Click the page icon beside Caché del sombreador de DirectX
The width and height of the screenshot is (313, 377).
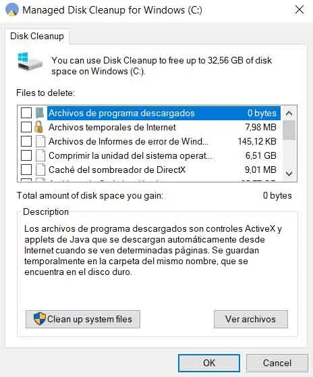point(40,170)
